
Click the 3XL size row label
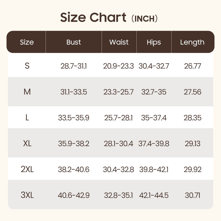pos(27,195)
